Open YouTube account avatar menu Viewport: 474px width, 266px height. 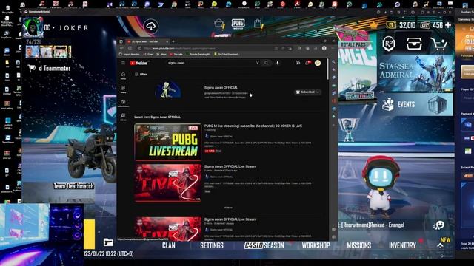(x=318, y=63)
